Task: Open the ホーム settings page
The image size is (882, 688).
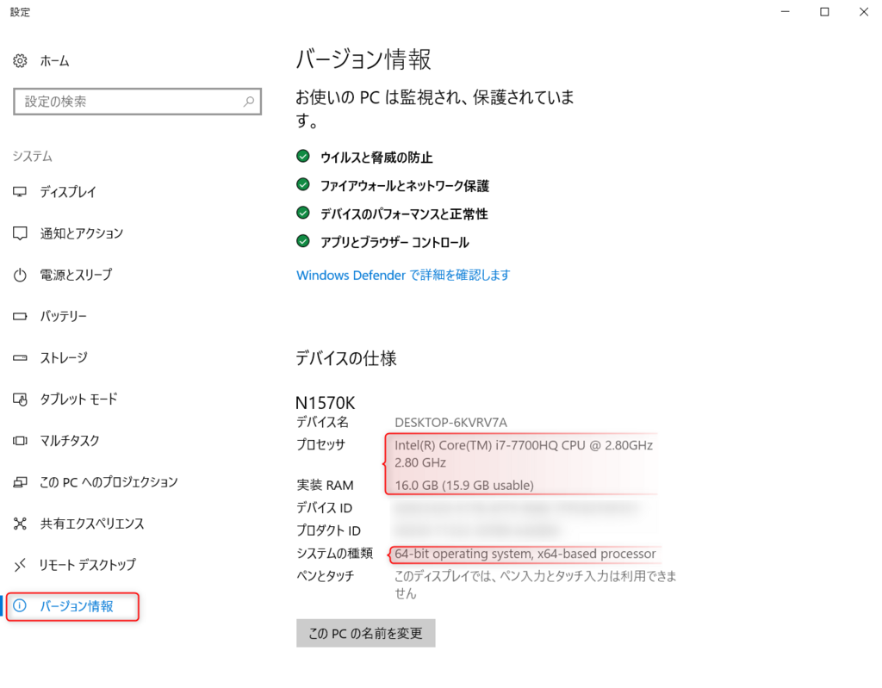Action: [54, 61]
